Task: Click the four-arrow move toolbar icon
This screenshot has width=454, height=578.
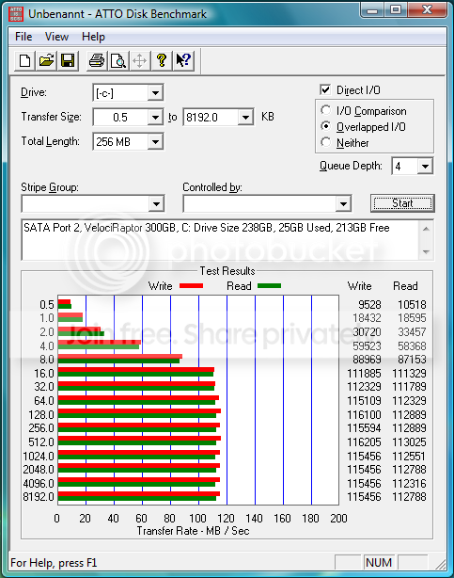Action: (x=139, y=60)
